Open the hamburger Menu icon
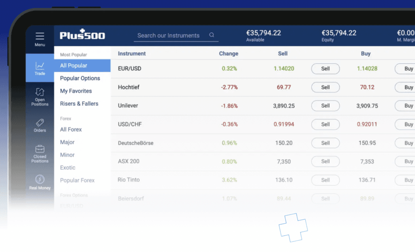 [x=40, y=36]
